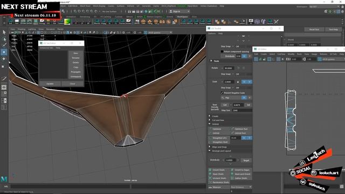Open Modify menu in UV Editor
The height and width of the screenshot is (194, 345).
pyautogui.click(x=291, y=54)
